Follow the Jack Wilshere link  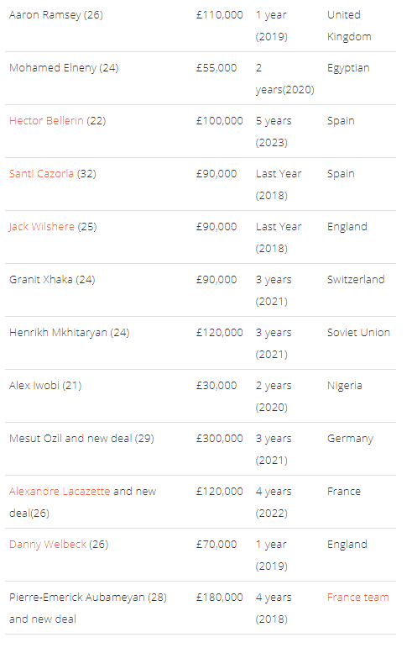click(x=42, y=226)
